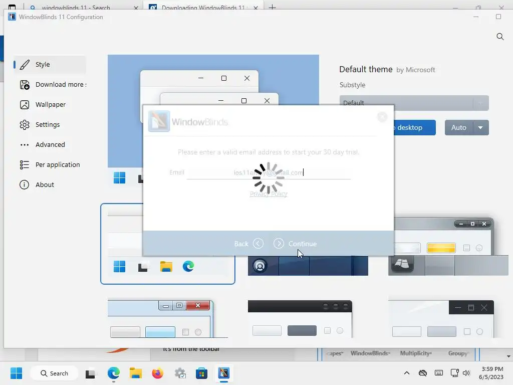Click the Settings gear icon in sidebar
The height and width of the screenshot is (385, 513).
[x=25, y=125]
